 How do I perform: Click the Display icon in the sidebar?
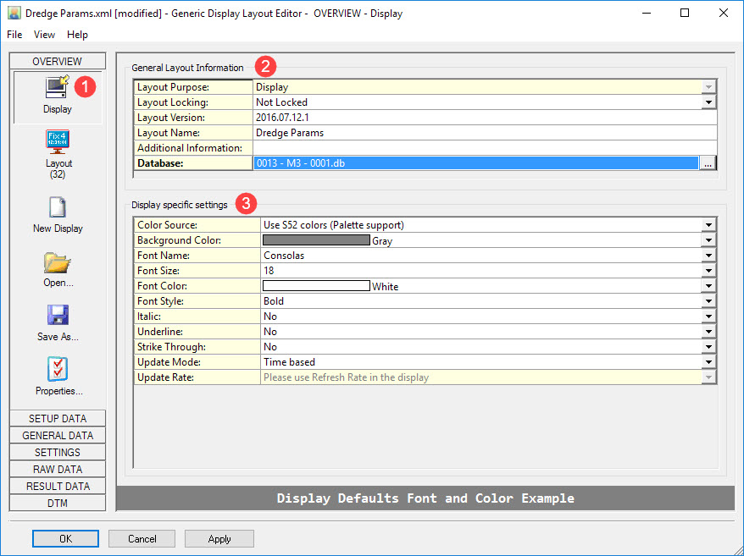pos(58,87)
